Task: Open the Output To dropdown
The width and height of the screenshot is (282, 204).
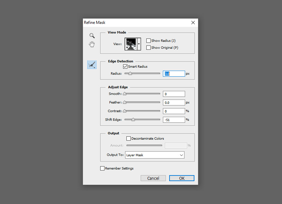Action: [155, 155]
